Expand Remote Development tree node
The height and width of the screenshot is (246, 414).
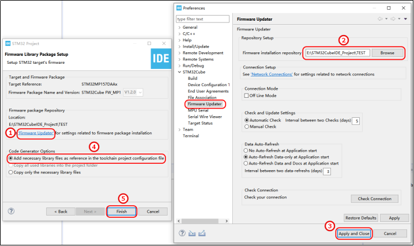179,53
